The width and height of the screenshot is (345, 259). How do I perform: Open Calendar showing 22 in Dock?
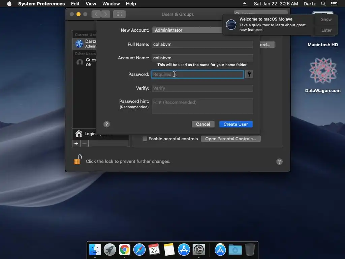[154, 250]
